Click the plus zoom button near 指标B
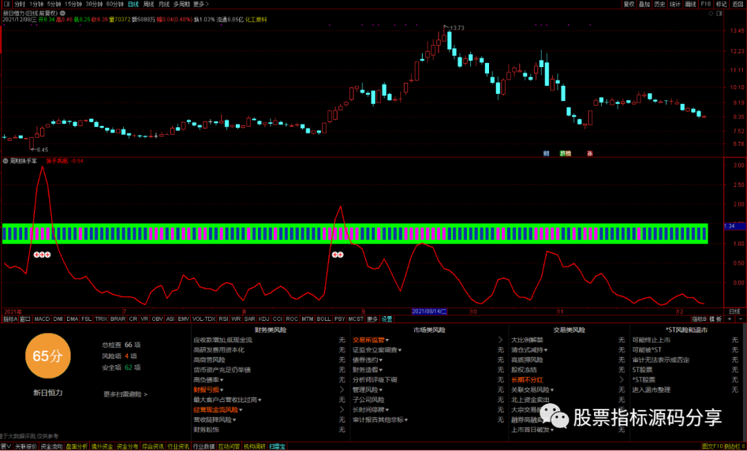 (x=730, y=319)
